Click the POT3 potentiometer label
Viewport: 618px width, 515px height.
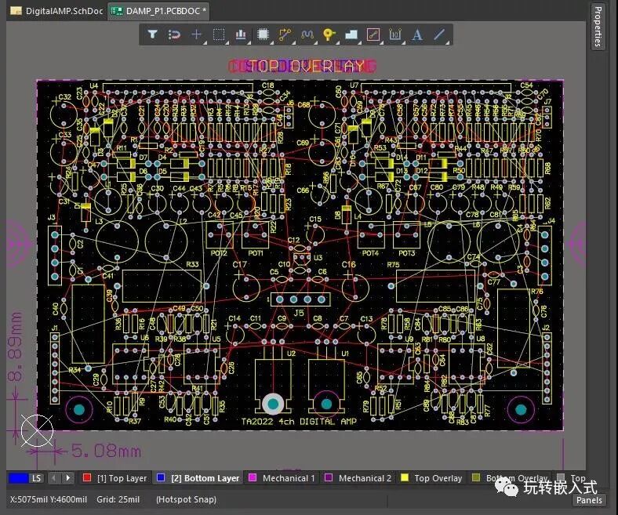[x=407, y=253]
